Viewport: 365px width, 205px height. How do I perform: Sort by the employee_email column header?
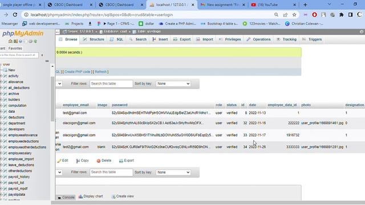[76, 105]
